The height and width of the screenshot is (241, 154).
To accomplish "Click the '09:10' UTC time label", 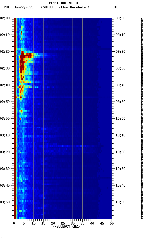I will [121, 35].
